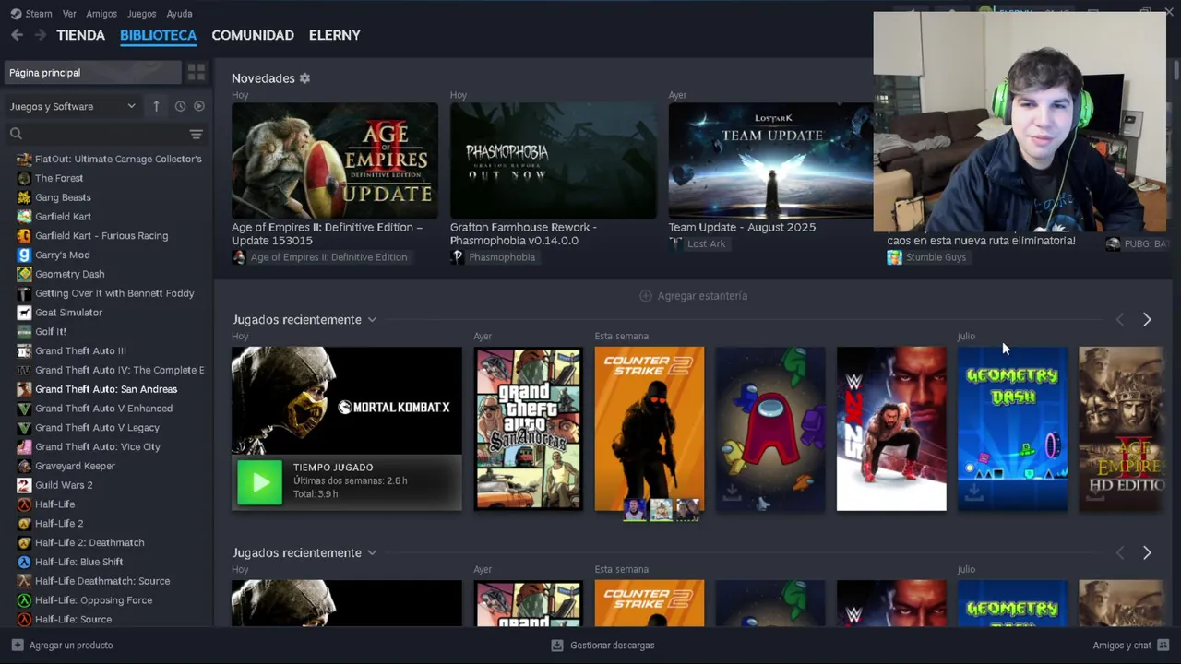Expand first Jugados recientemente shelf dropdown

pyautogui.click(x=372, y=320)
